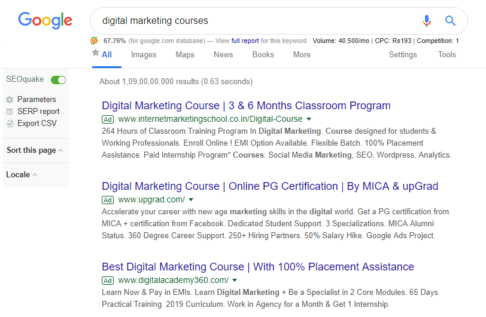Click the SERP report list icon
Image resolution: width=486 pixels, height=317 pixels.
click(x=10, y=112)
